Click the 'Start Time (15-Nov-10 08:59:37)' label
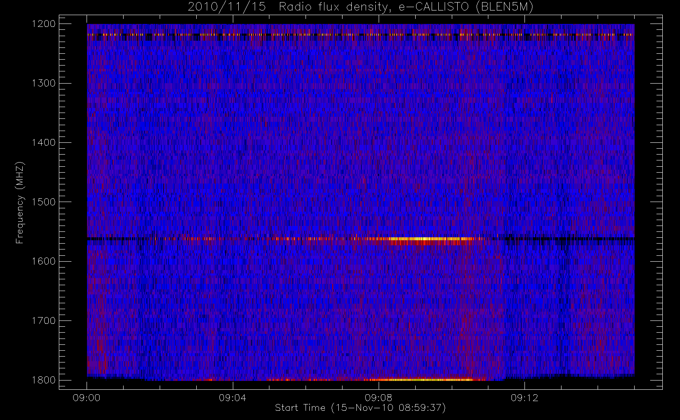 (x=360, y=408)
